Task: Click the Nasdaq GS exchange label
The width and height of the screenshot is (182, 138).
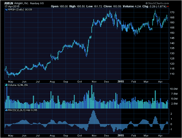Action: (37, 3)
